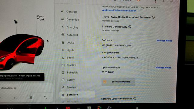Select software version v12 (2025.2.8 8fa11d7f2fc1)

(116, 45)
